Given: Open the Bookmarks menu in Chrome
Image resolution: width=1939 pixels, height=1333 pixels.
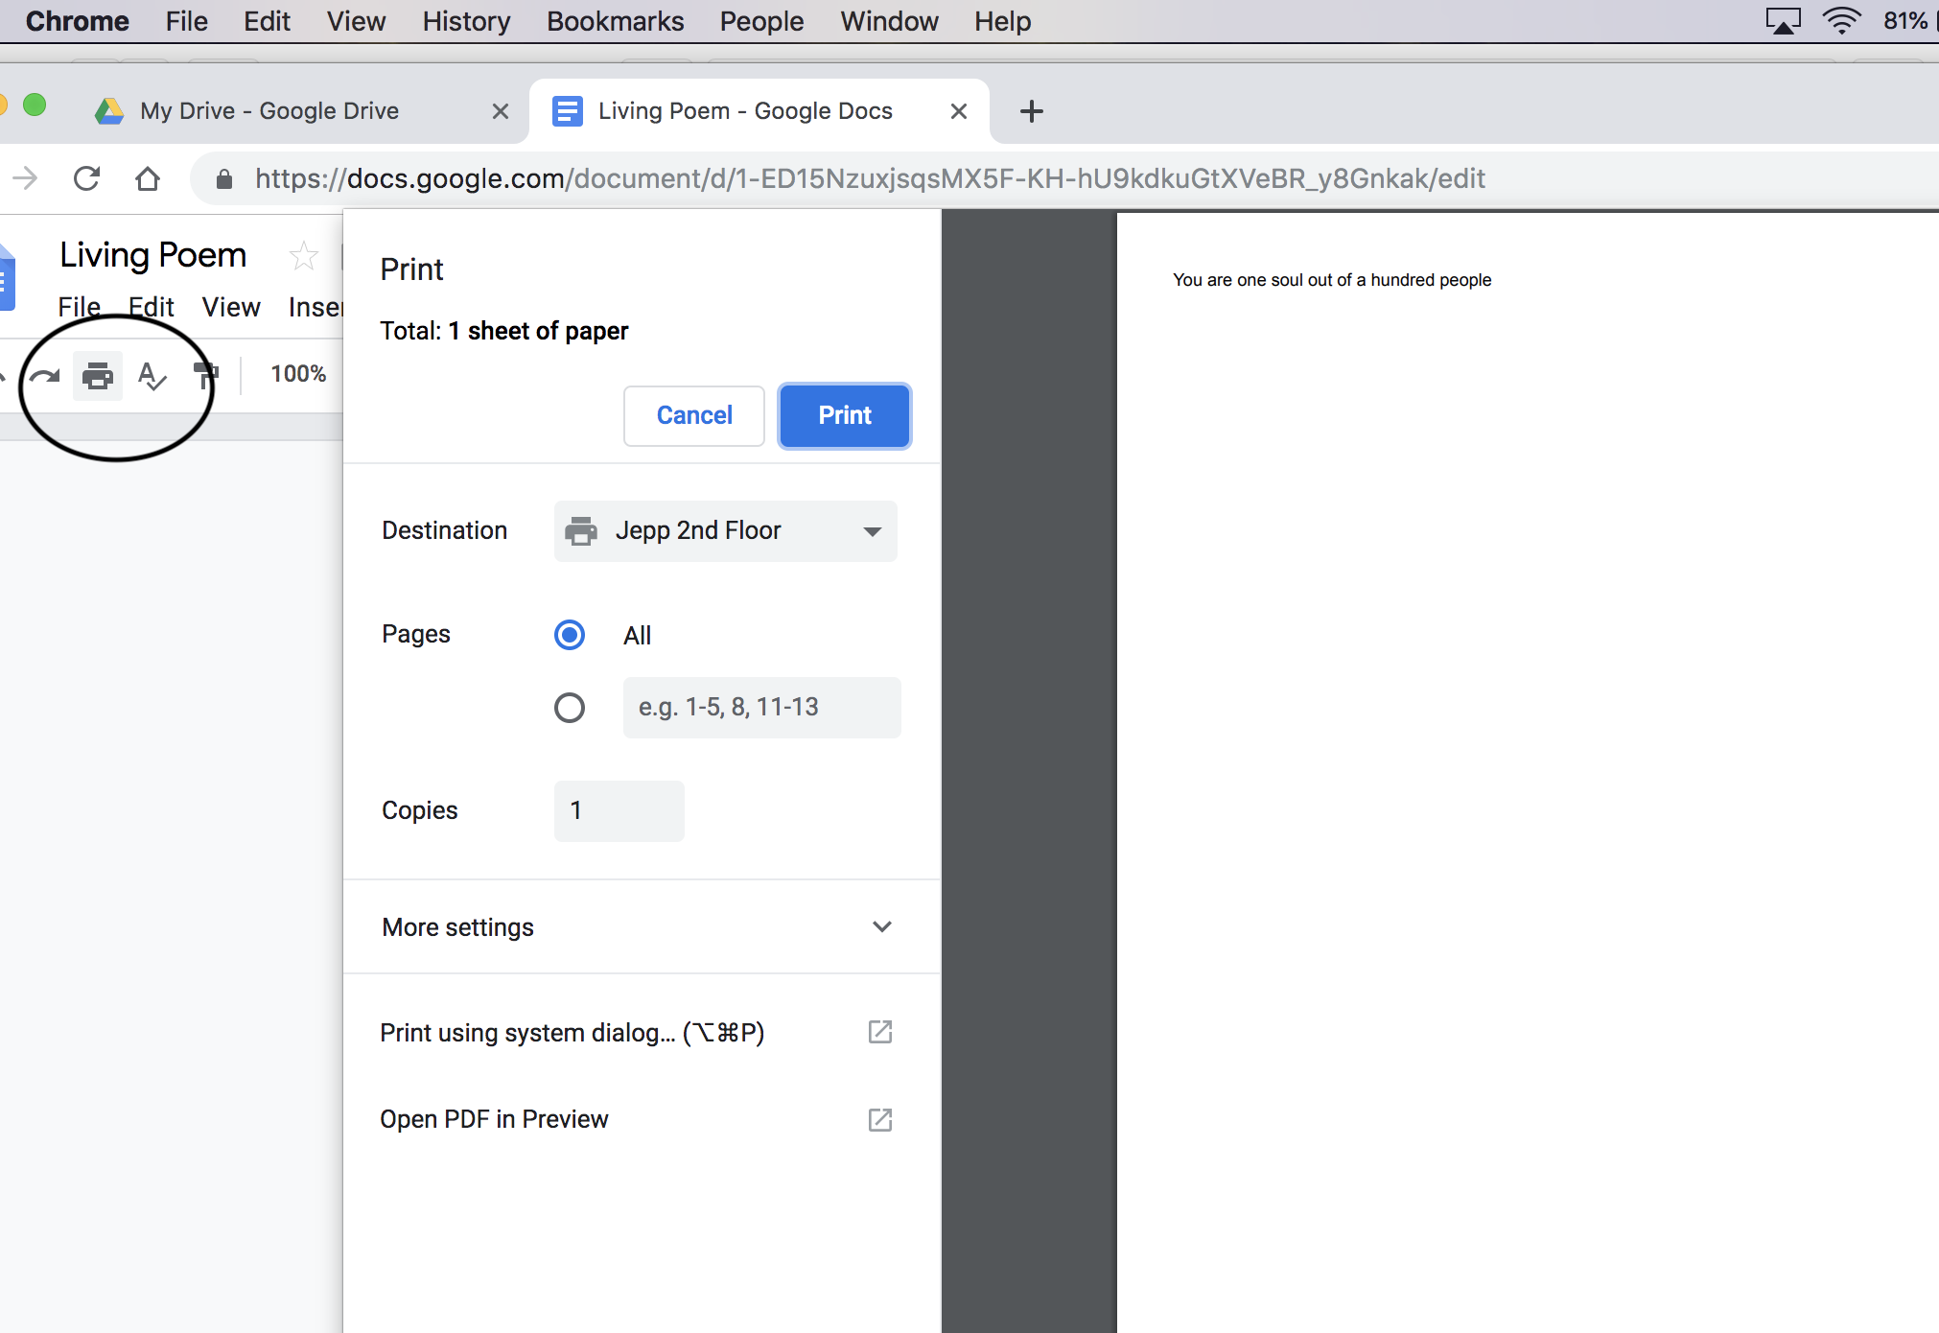Looking at the screenshot, I should tap(613, 21).
